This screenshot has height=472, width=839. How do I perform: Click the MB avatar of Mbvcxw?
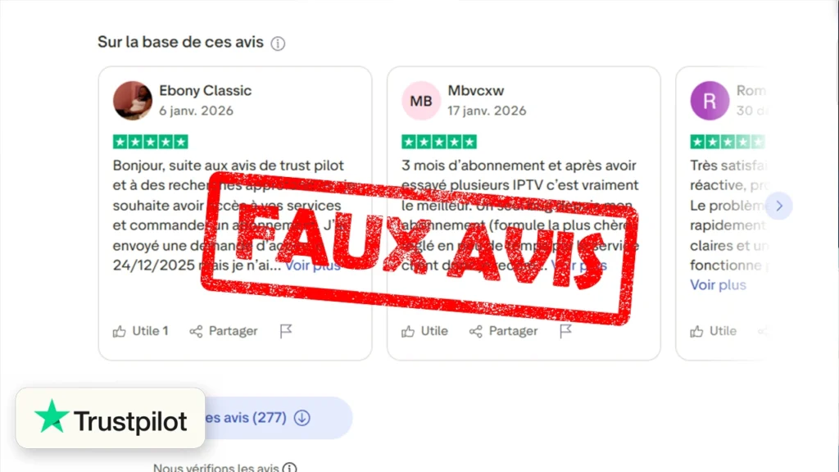click(x=421, y=101)
